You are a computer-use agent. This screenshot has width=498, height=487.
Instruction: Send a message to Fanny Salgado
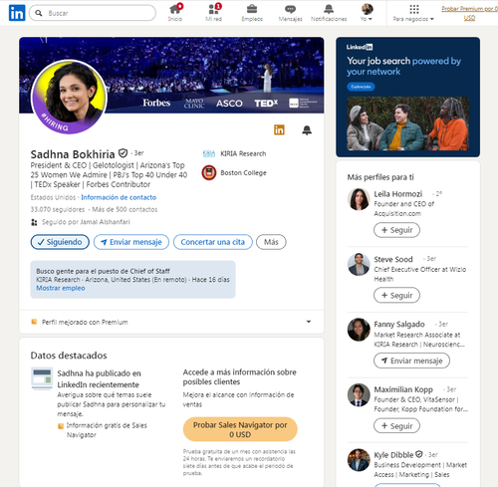pos(411,361)
